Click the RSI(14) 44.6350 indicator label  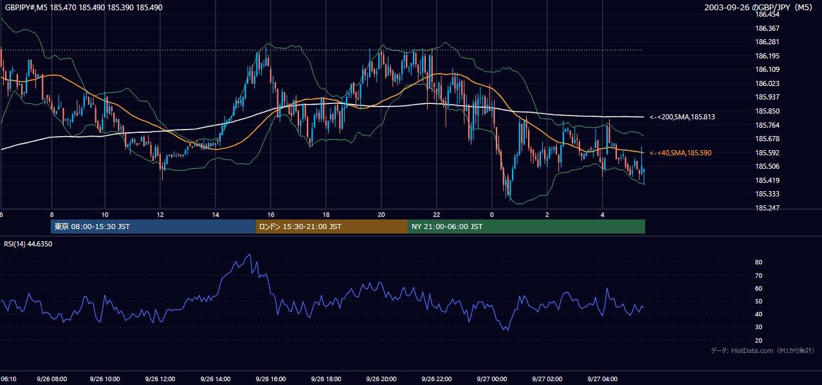(28, 244)
